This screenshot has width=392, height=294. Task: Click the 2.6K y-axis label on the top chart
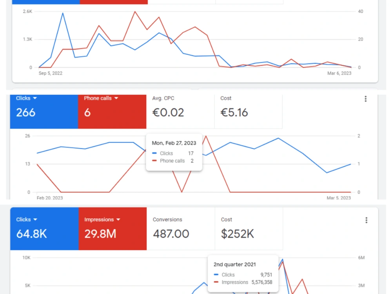[27, 11]
